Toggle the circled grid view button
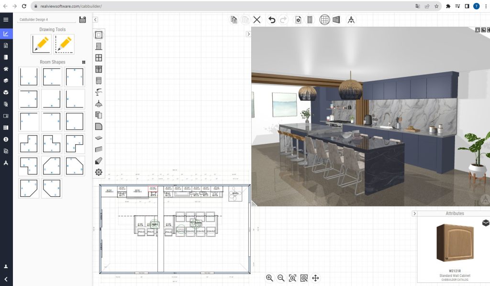Viewport: 490px width, 286px height. point(325,20)
